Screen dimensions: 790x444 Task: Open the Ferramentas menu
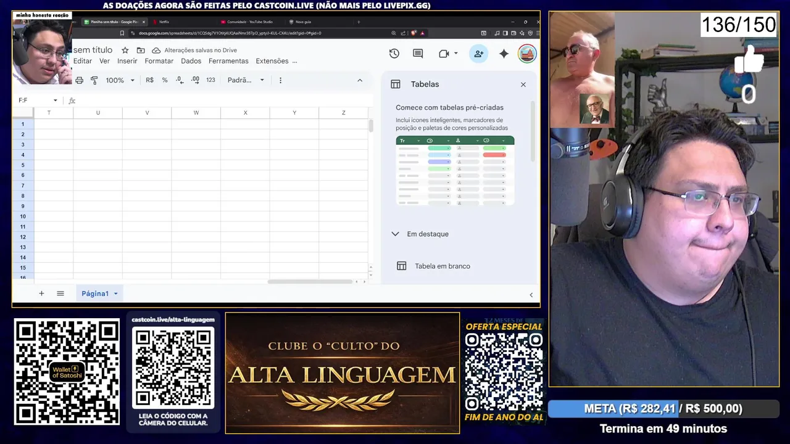(228, 61)
